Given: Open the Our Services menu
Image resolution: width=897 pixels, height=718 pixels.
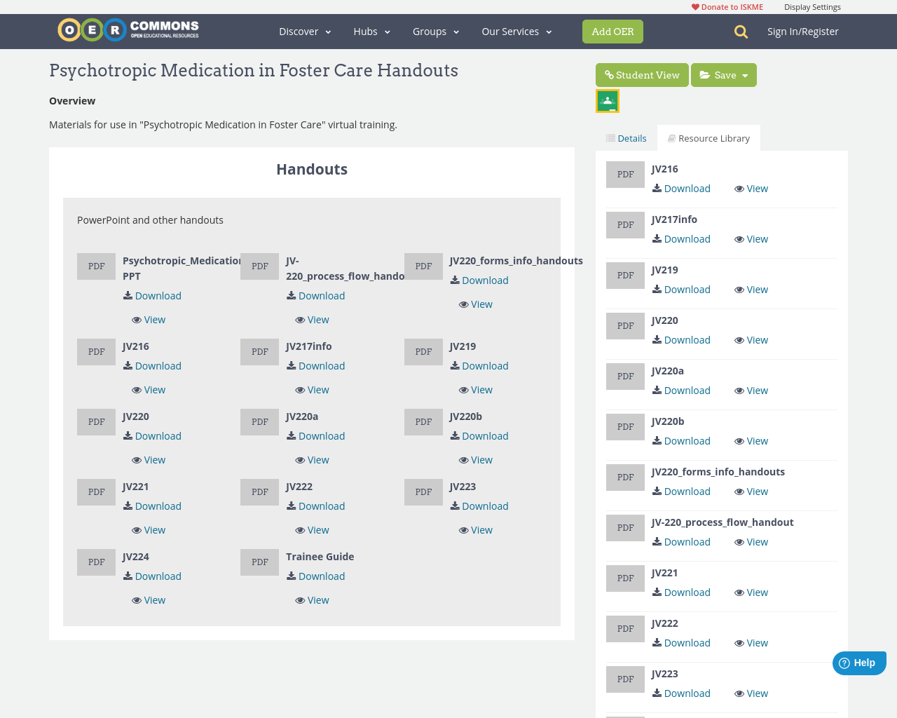Looking at the screenshot, I should click(516, 32).
